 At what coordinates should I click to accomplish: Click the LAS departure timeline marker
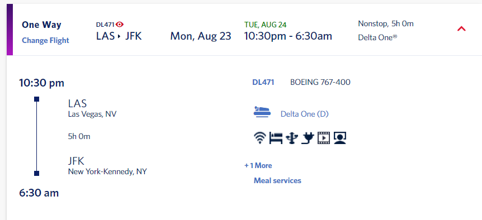click(x=36, y=99)
